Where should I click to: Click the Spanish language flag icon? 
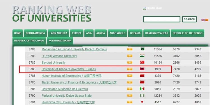click(x=207, y=20)
